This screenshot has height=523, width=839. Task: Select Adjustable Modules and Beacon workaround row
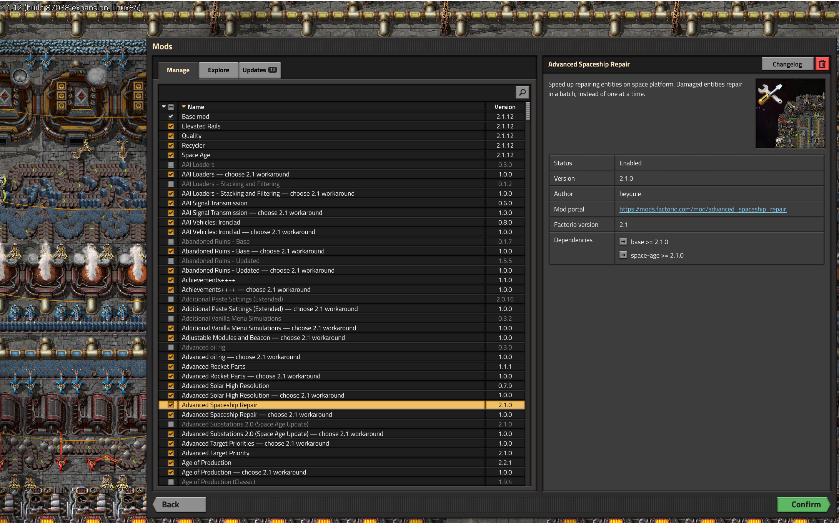click(x=341, y=338)
